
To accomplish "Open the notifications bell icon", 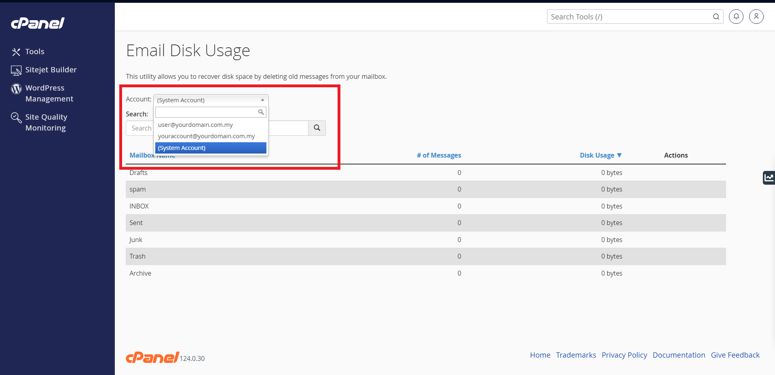I will [x=736, y=17].
